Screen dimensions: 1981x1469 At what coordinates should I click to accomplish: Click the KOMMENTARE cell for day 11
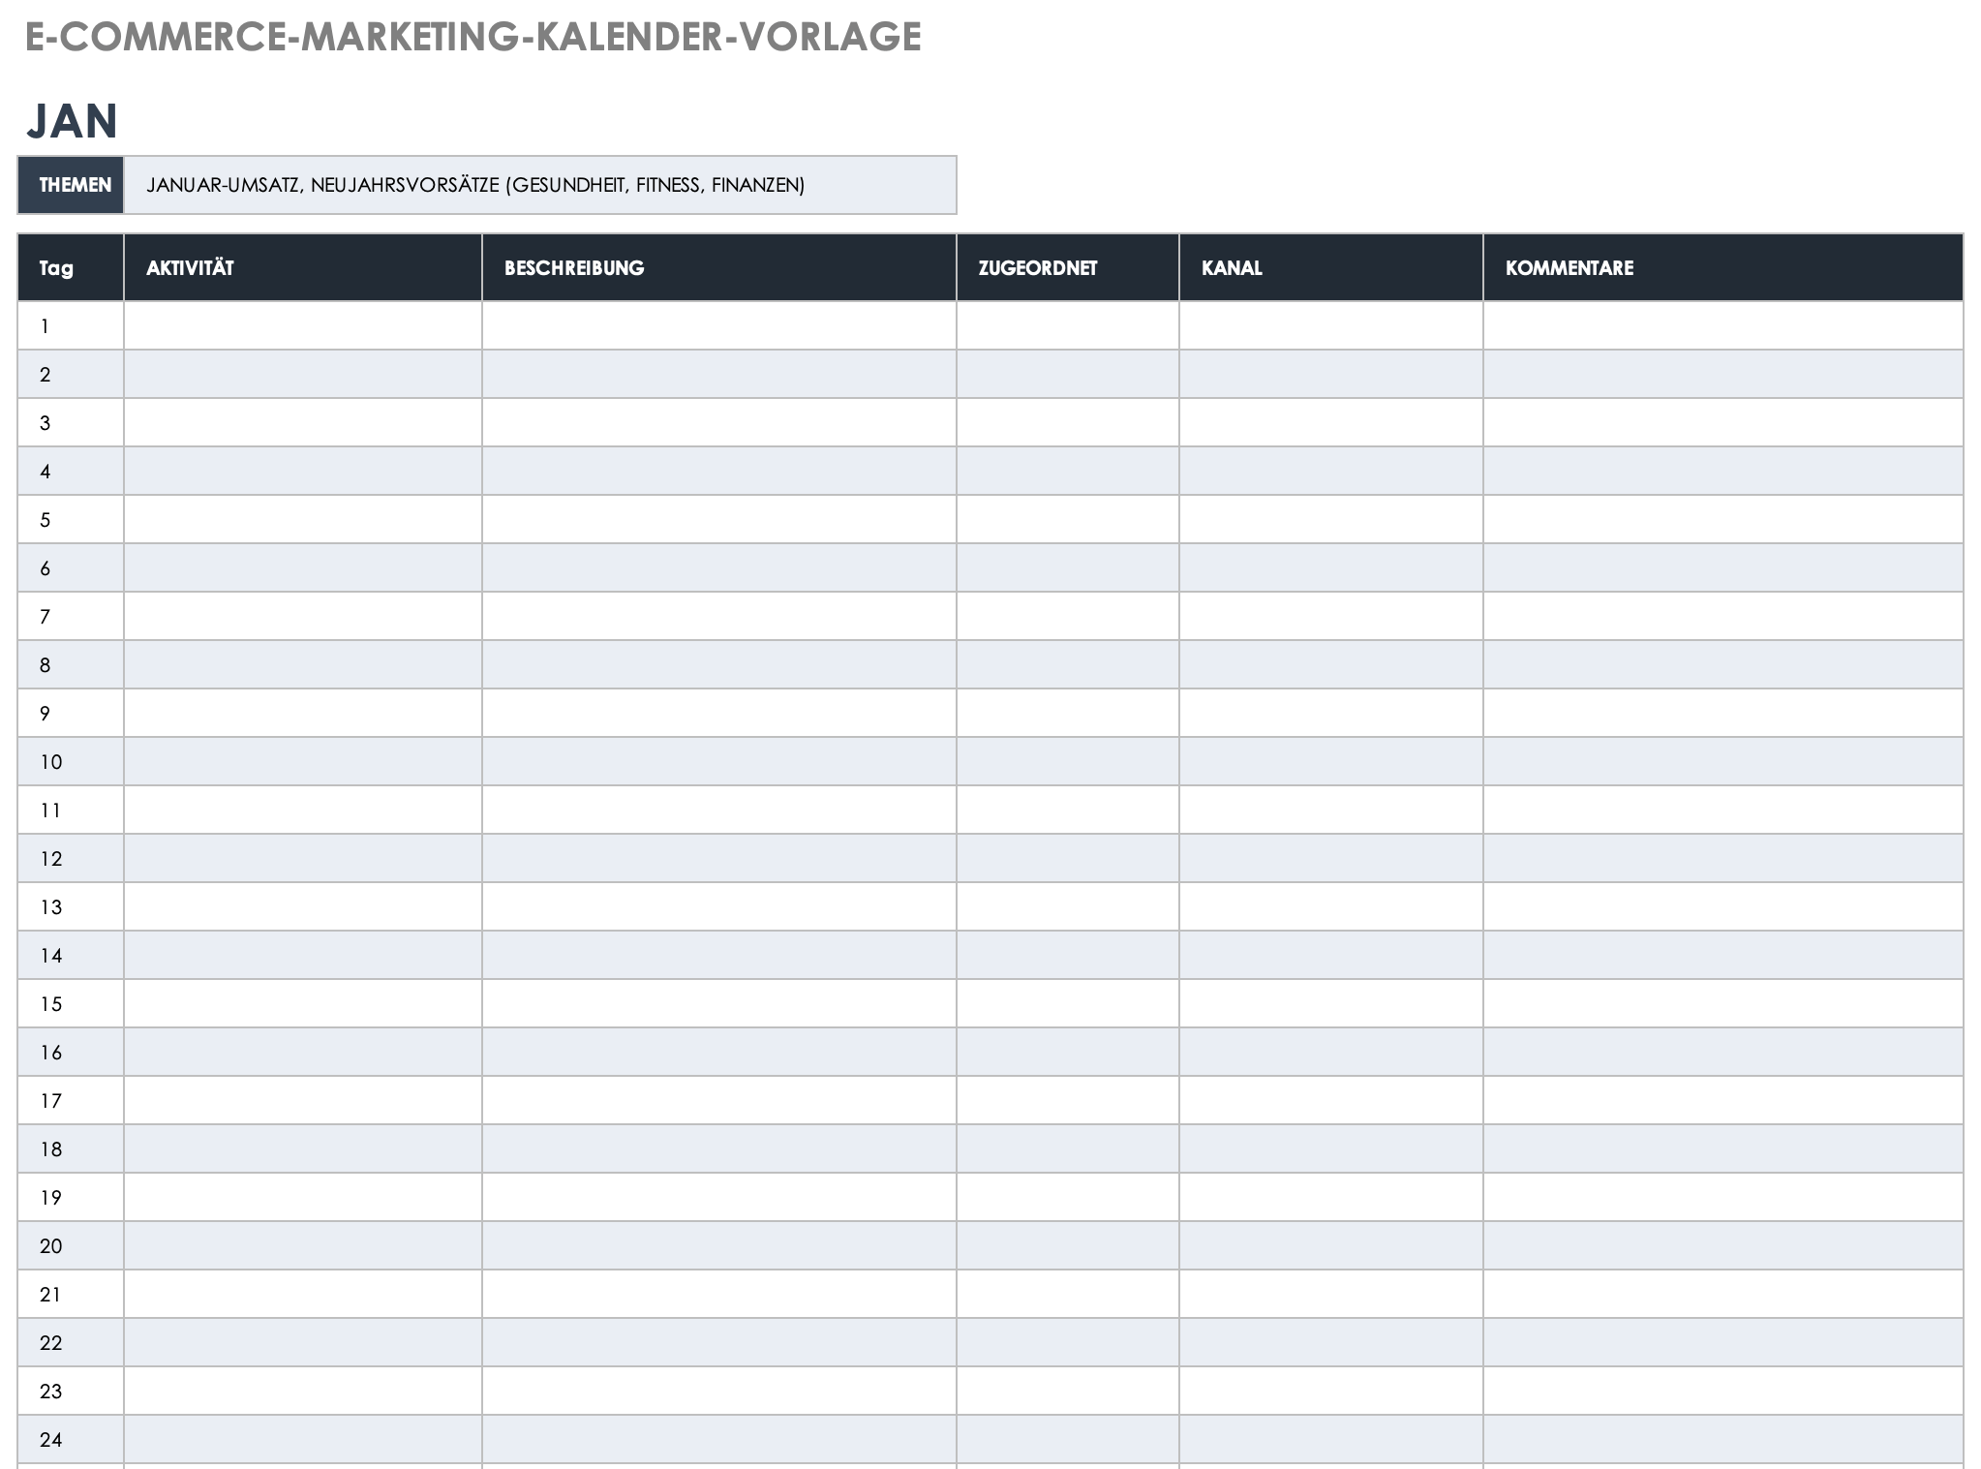click(x=1723, y=811)
